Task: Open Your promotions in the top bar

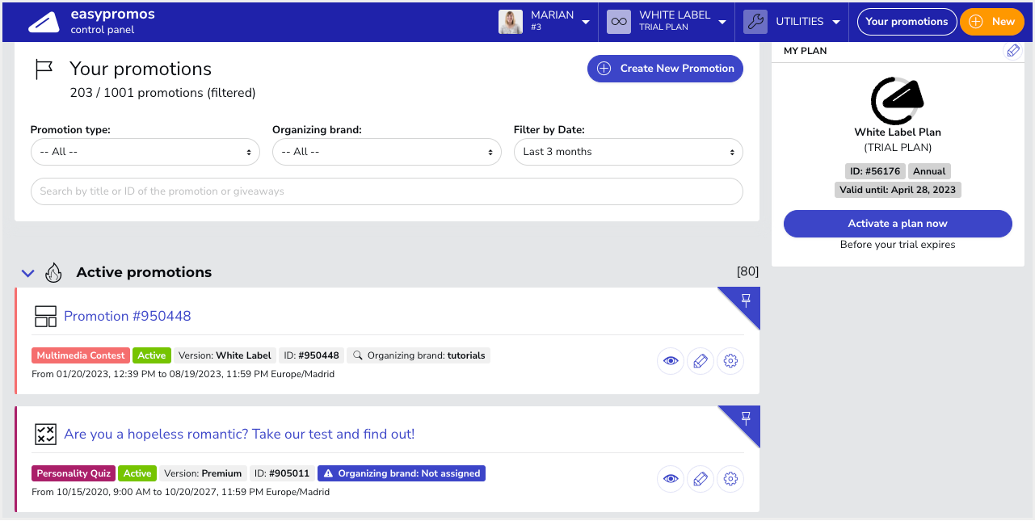Action: click(907, 22)
